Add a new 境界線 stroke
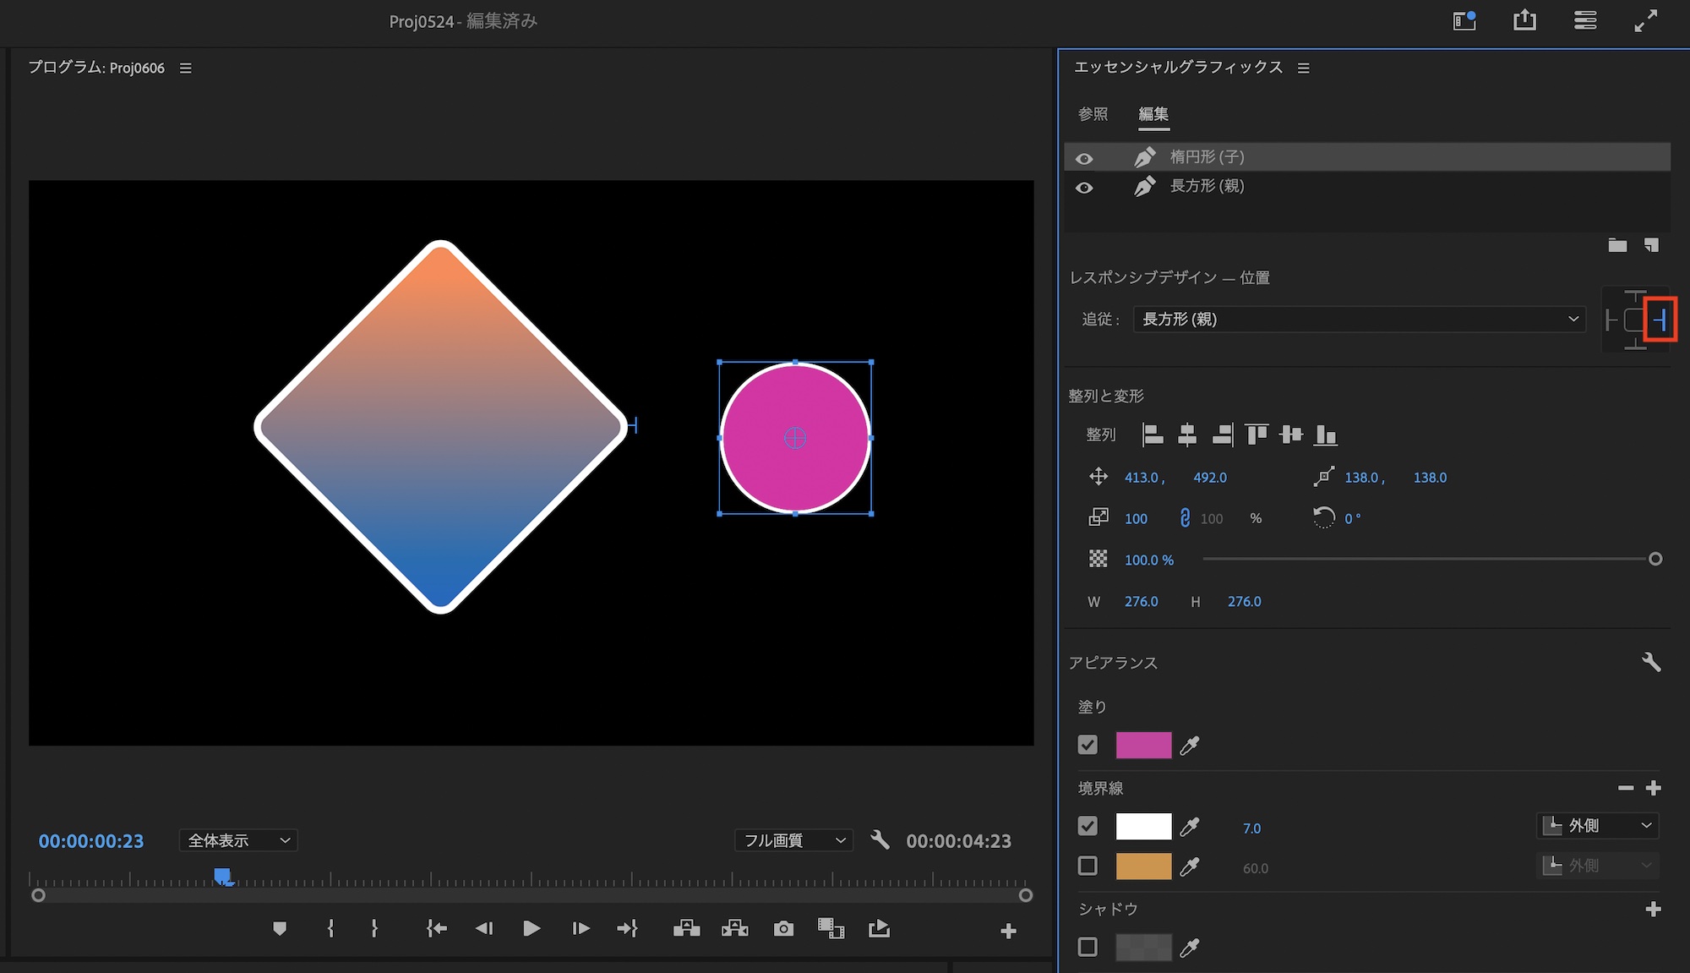Viewport: 1690px width, 973px height. coord(1654,788)
